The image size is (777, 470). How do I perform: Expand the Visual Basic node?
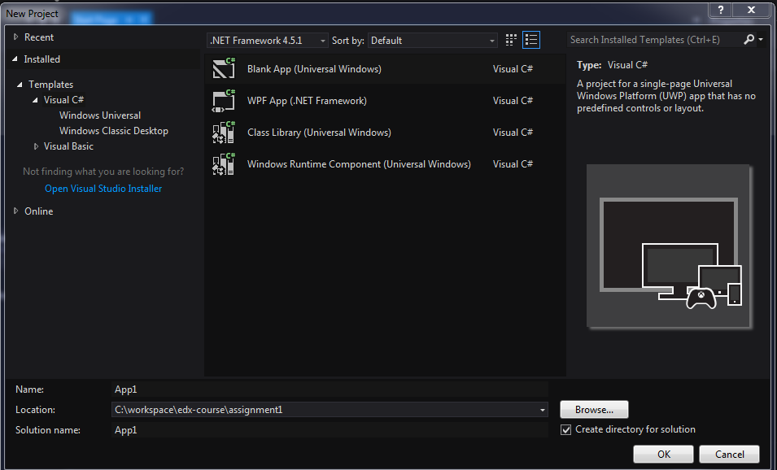coord(36,146)
